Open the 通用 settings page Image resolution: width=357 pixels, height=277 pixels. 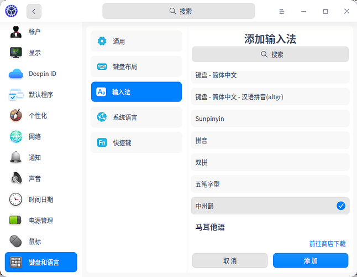pyautogui.click(x=136, y=41)
